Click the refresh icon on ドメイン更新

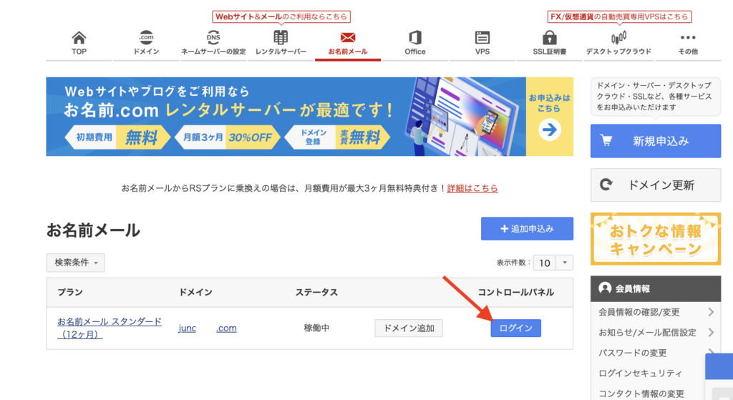pos(606,185)
